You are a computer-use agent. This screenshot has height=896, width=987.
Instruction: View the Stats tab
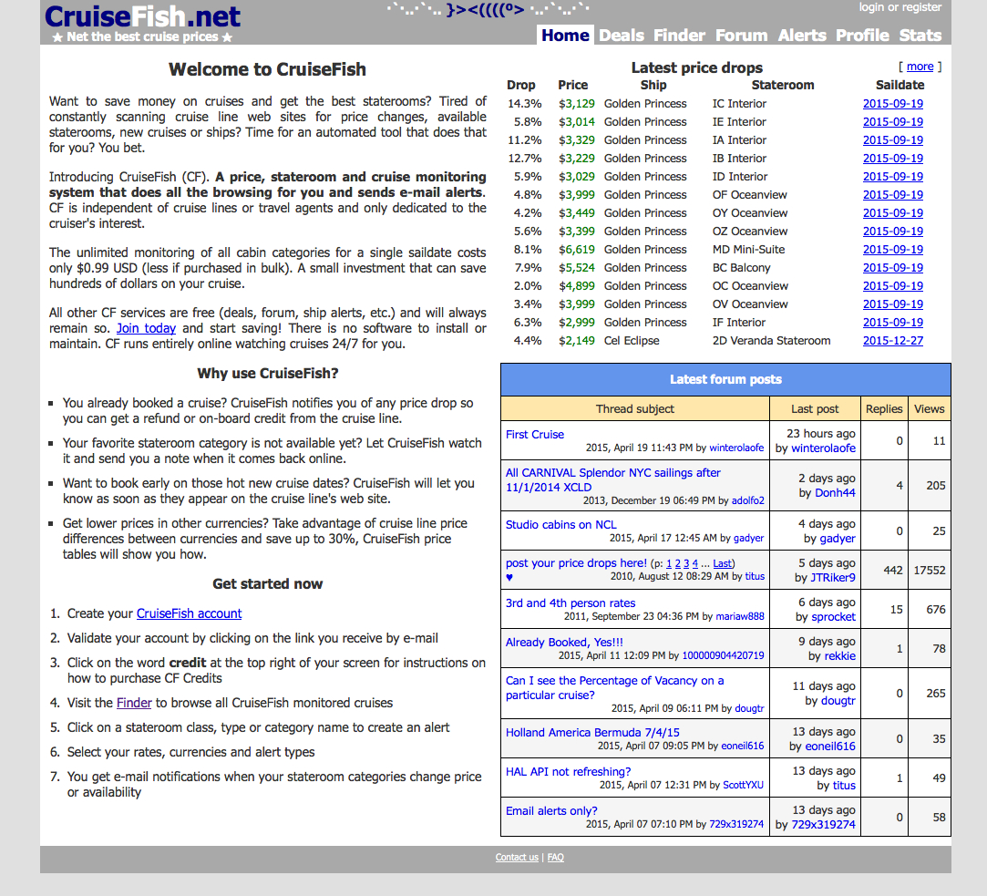pyautogui.click(x=920, y=36)
